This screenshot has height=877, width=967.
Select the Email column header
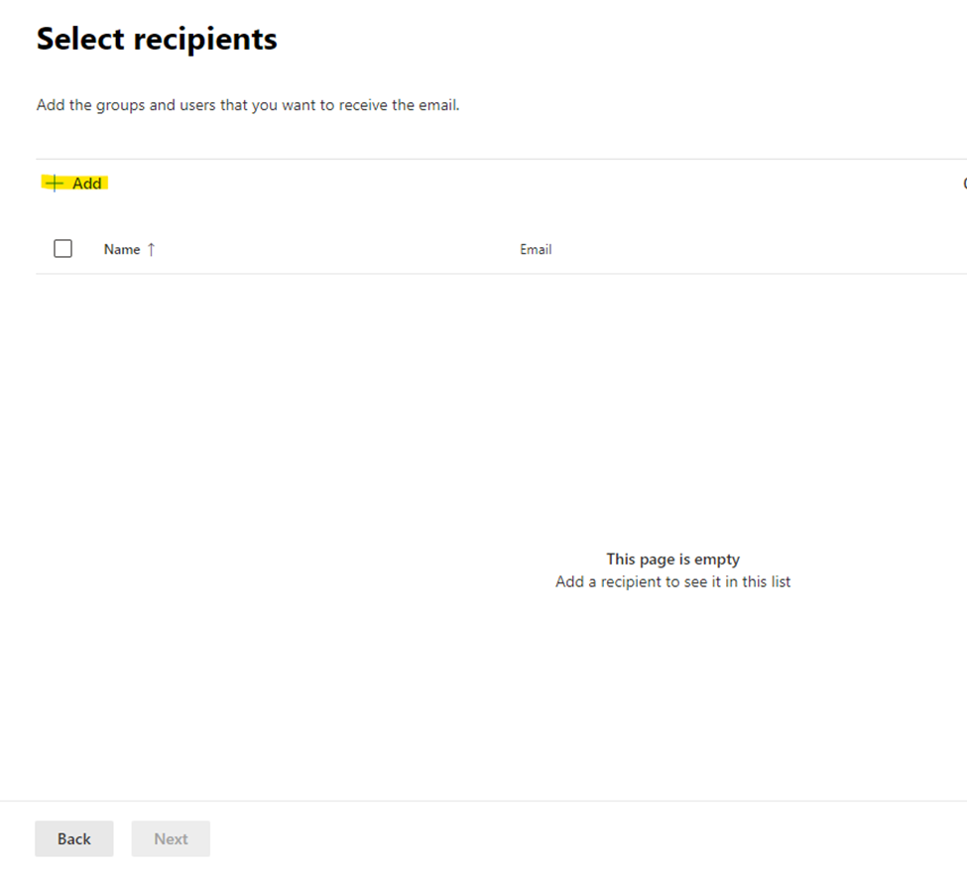(536, 249)
